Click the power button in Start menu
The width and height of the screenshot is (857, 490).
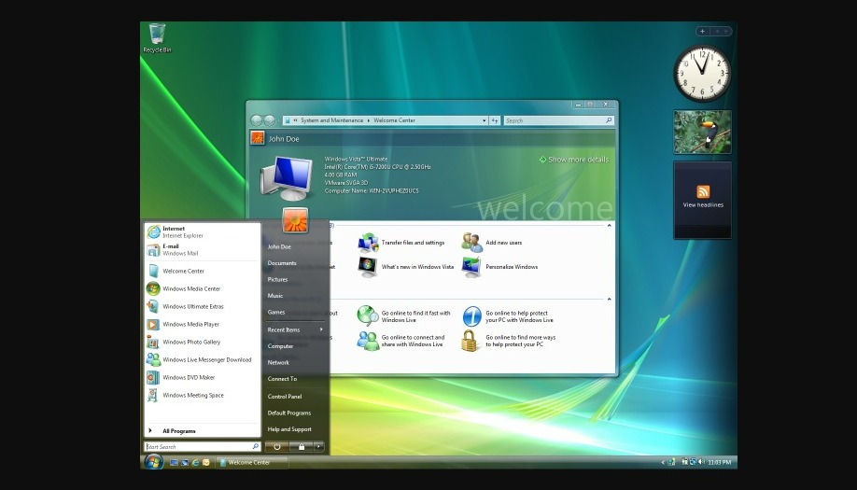(x=277, y=447)
